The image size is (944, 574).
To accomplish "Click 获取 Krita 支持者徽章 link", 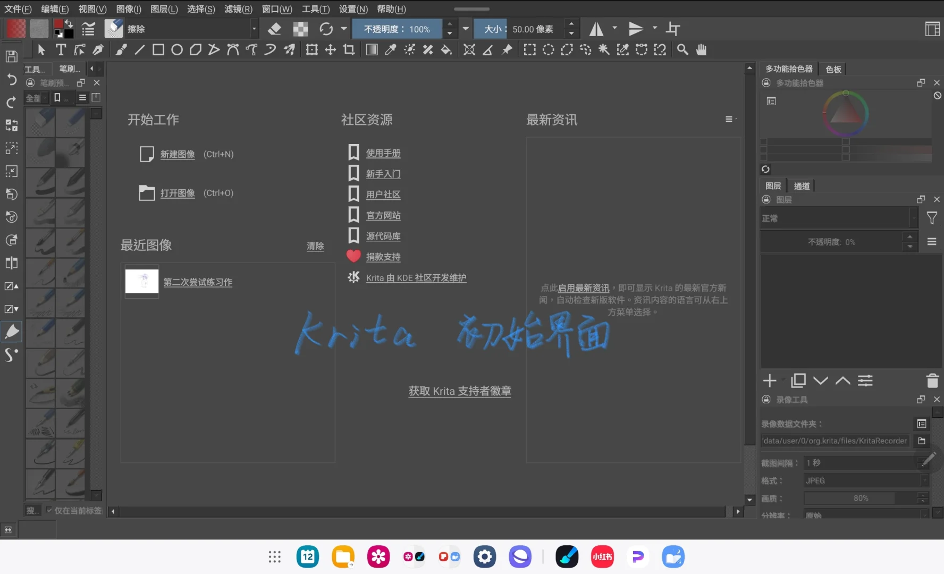I will point(460,391).
